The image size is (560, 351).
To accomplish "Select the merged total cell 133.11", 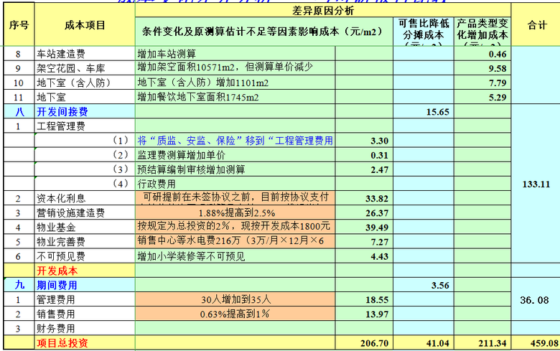I will click(537, 184).
